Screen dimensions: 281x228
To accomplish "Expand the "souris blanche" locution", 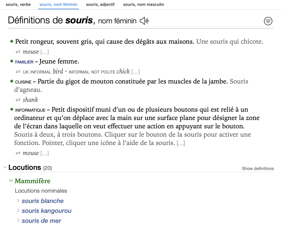I will click(x=18, y=201).
